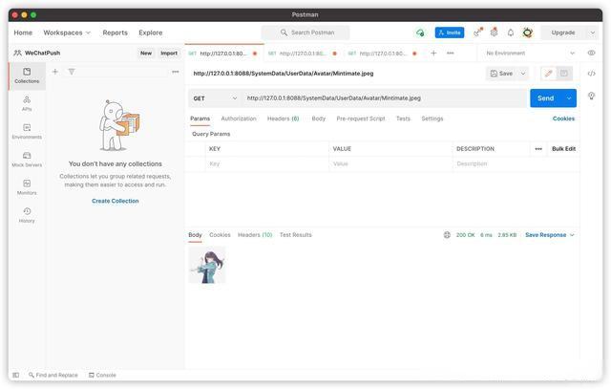Open the Save button arrow dropdown
Image resolution: width=611 pixels, height=389 pixels.
coord(523,74)
